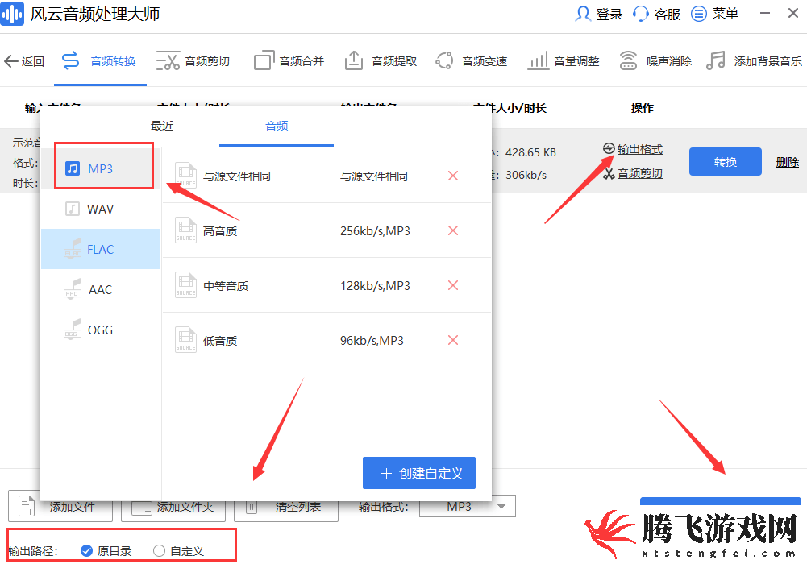Click the 音频提取 upload icon
The height and width of the screenshot is (564, 807).
[354, 60]
